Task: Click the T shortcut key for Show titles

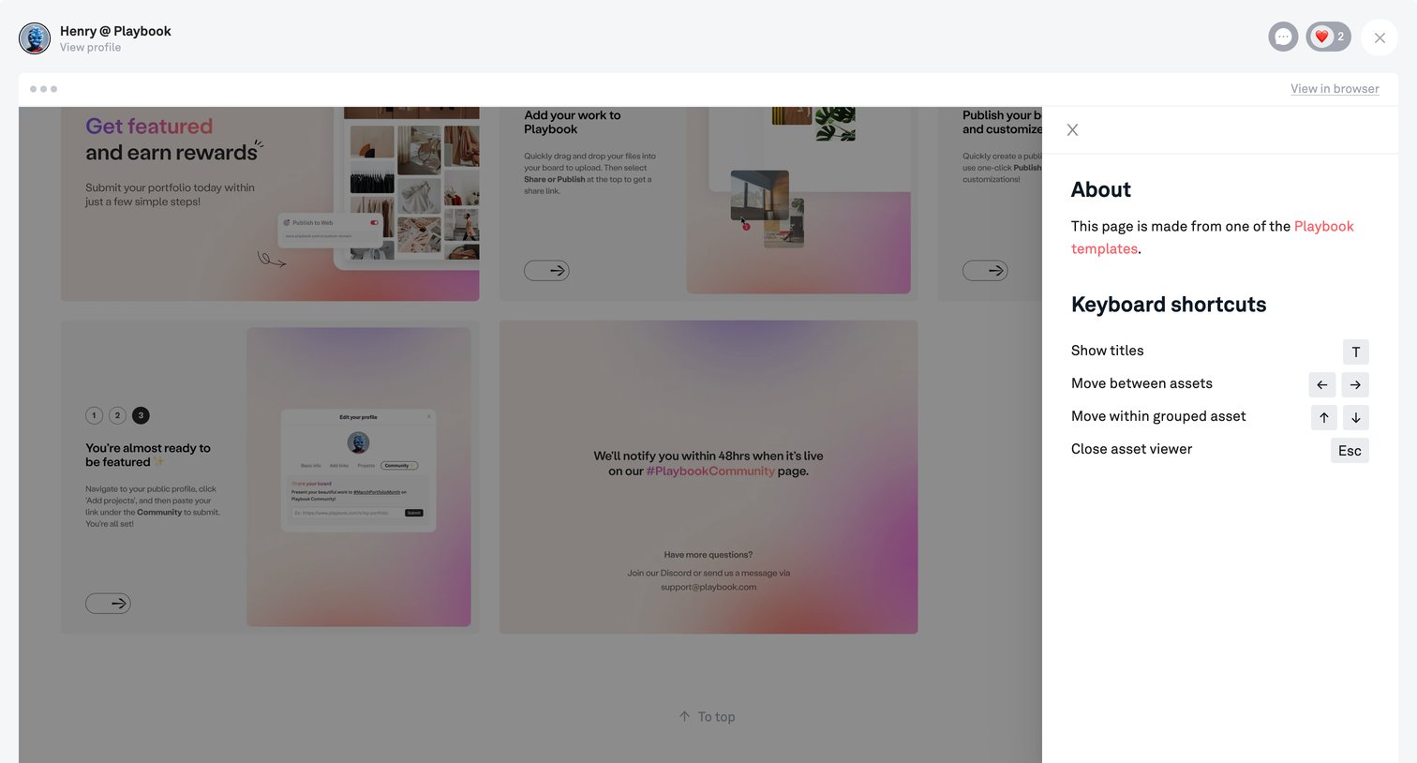Action: pos(1355,352)
